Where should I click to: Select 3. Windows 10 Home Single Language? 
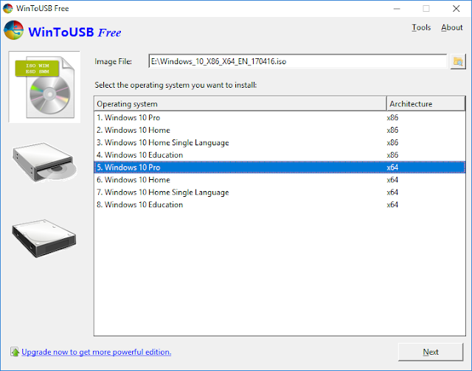tap(280, 142)
